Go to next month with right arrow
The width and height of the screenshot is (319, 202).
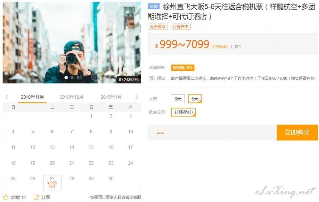pyautogui.click(x=136, y=97)
